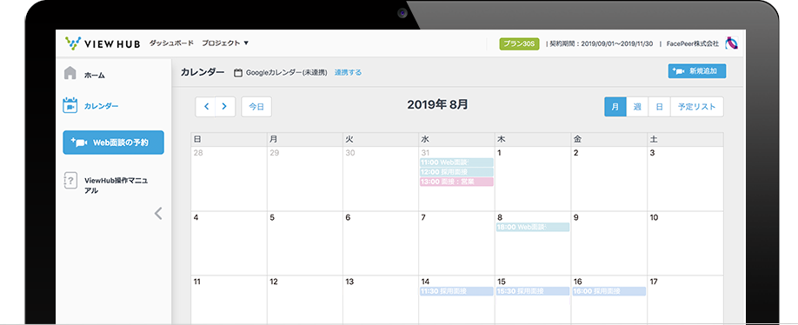This screenshot has height=325, width=798.
Task: Click the Google Calendar icon in header
Action: [237, 73]
